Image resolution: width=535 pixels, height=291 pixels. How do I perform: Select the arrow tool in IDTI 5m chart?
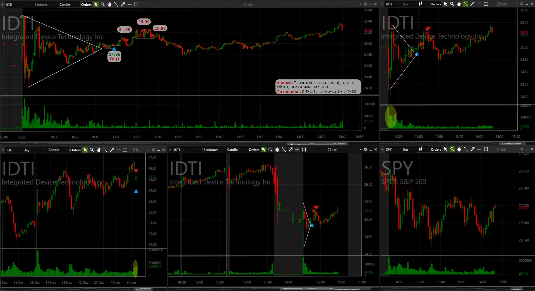tap(472, 4)
